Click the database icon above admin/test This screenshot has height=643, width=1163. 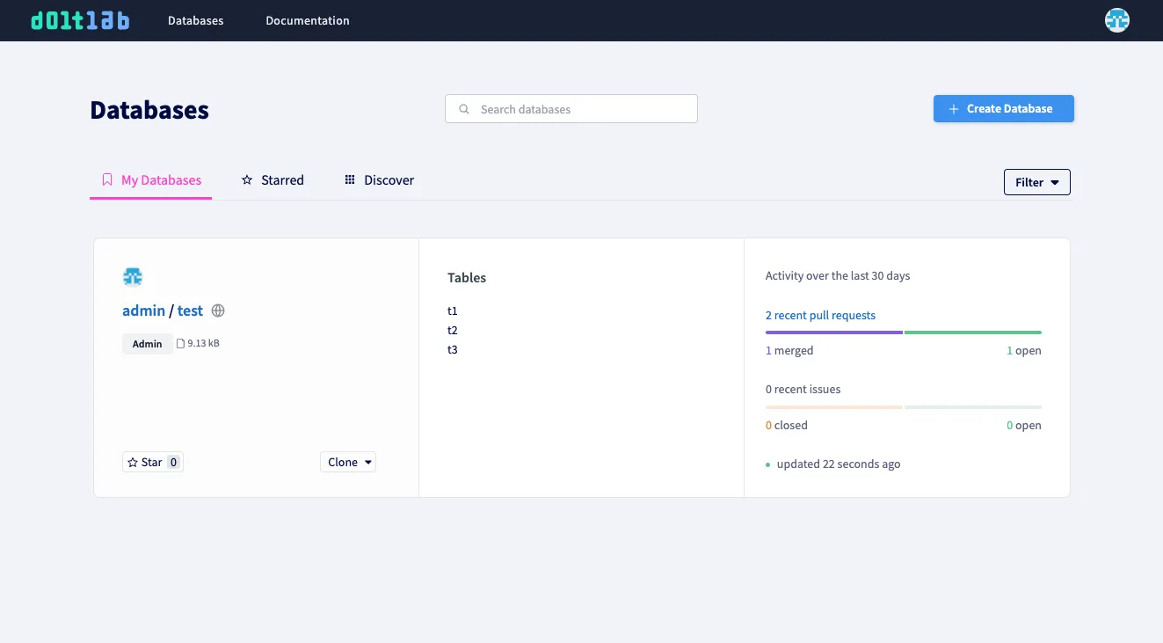click(x=133, y=276)
